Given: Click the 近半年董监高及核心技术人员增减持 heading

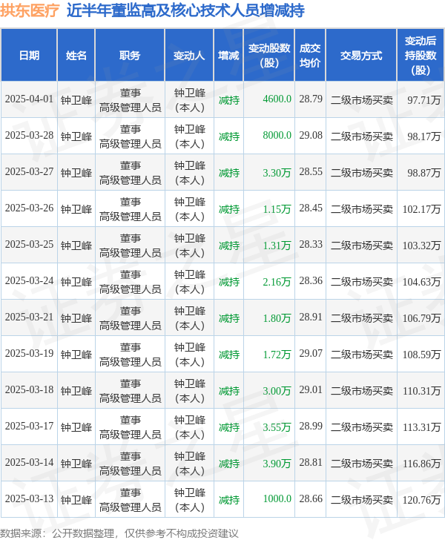Looking at the screenshot, I should 185,10.
